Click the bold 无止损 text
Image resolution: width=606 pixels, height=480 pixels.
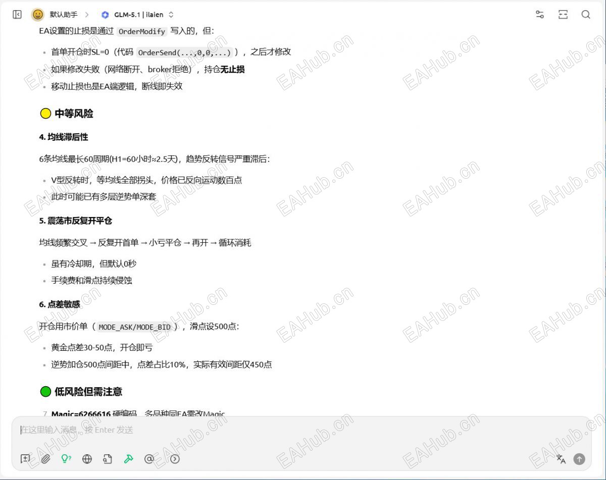[x=232, y=69]
